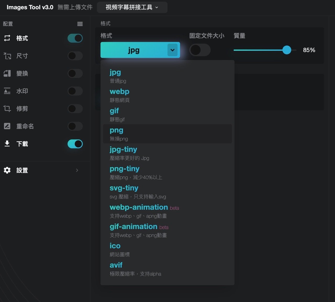The width and height of the screenshot is (335, 302).
Task: Open 重命名 settings label in sidebar
Action: click(25, 126)
